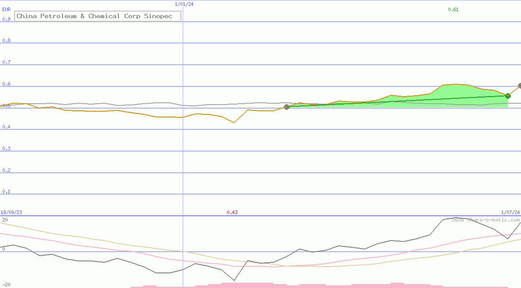The image size is (521, 288).
Task: Click the EUR currency label
Action: tap(6, 10)
